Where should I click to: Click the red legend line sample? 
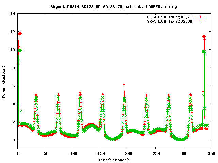point(200,17)
